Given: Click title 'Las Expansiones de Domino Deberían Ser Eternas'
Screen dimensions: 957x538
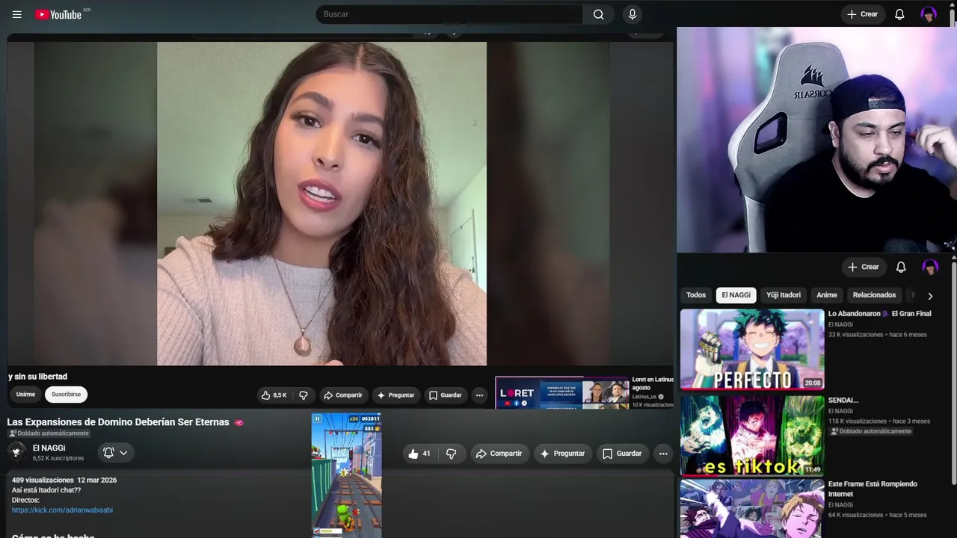Looking at the screenshot, I should (x=118, y=422).
